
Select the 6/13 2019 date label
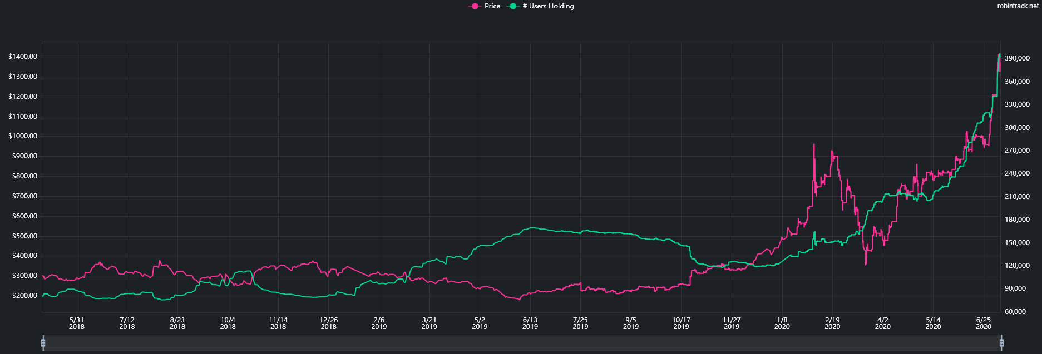pyautogui.click(x=530, y=323)
